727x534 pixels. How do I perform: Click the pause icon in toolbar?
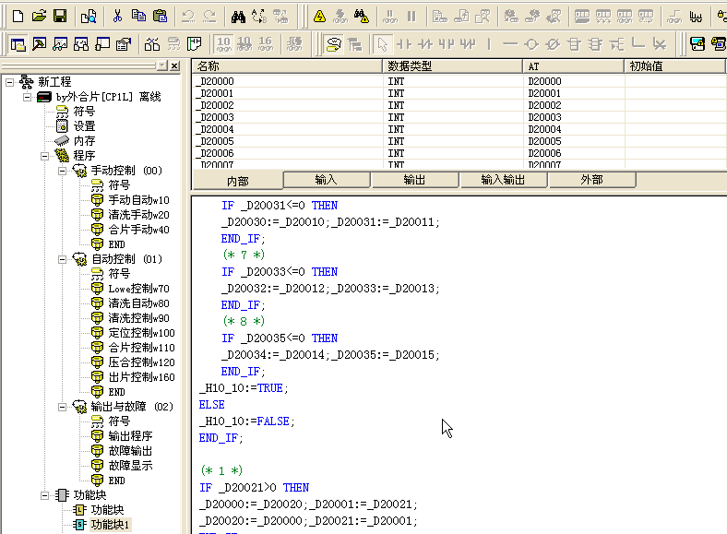tap(411, 18)
